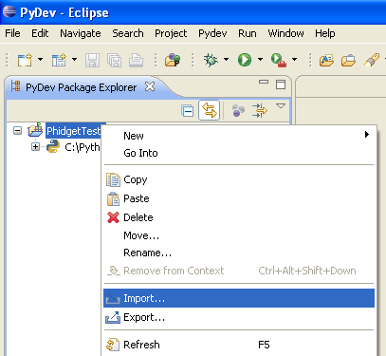Open the Pydev menu in menu bar

[x=212, y=33]
